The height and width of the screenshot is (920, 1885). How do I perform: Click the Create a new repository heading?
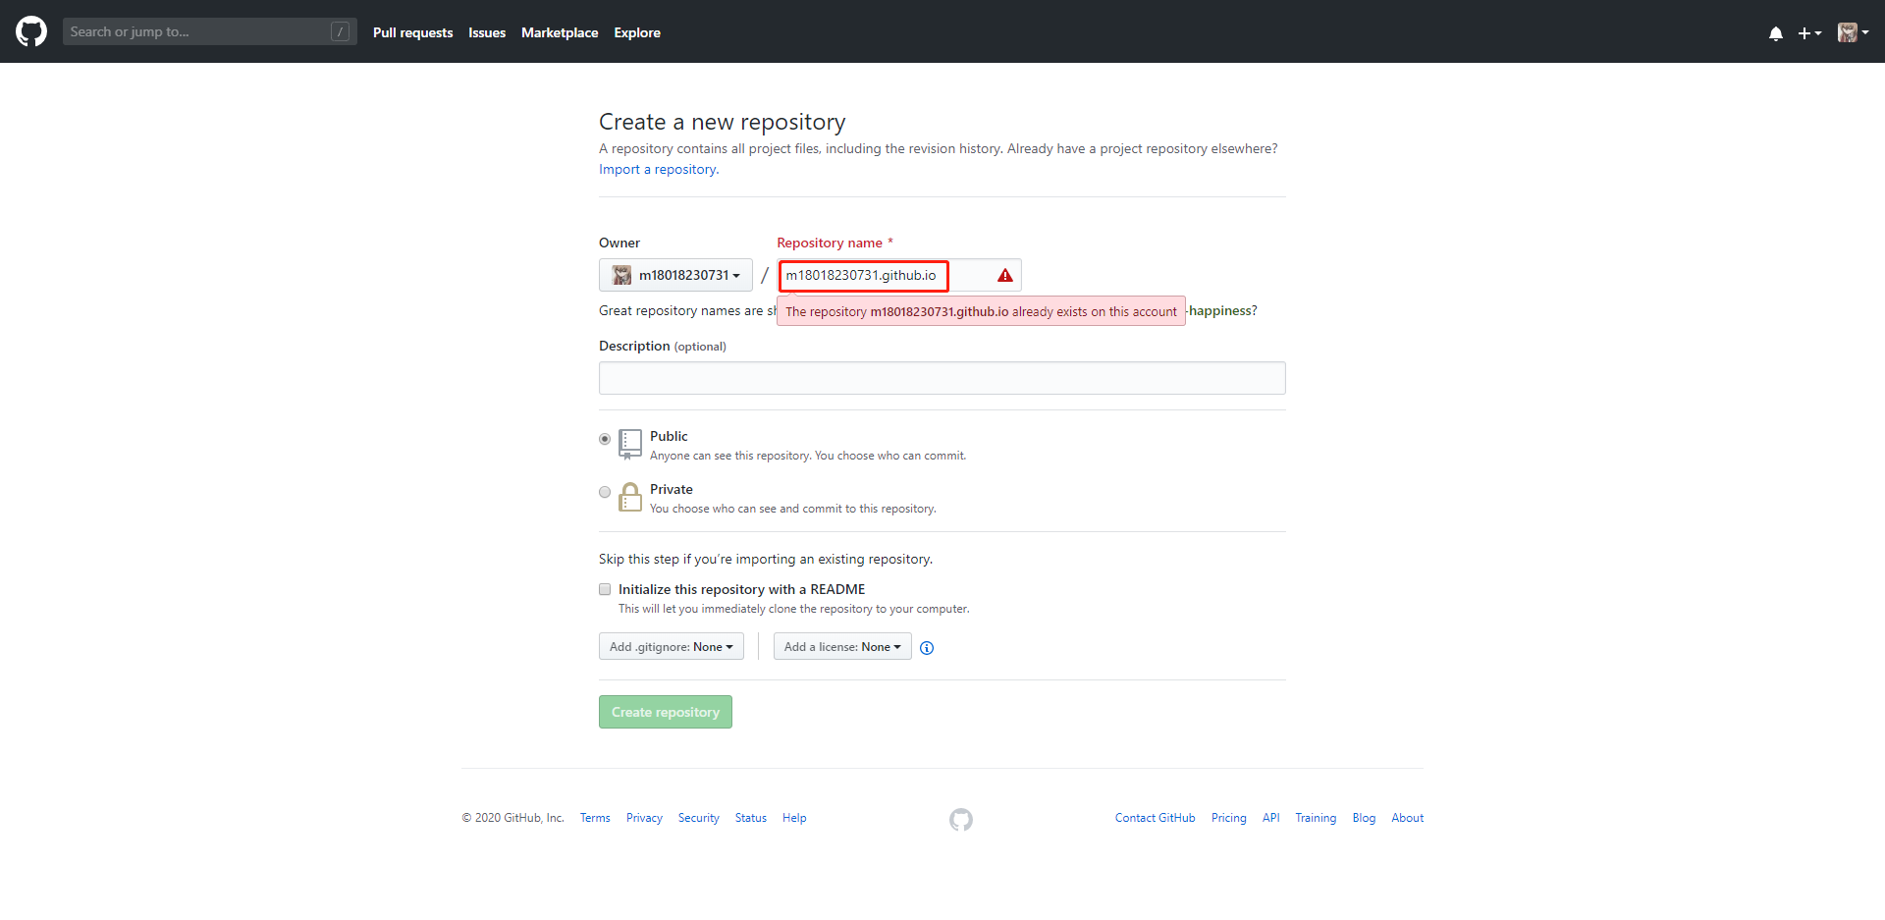[722, 122]
